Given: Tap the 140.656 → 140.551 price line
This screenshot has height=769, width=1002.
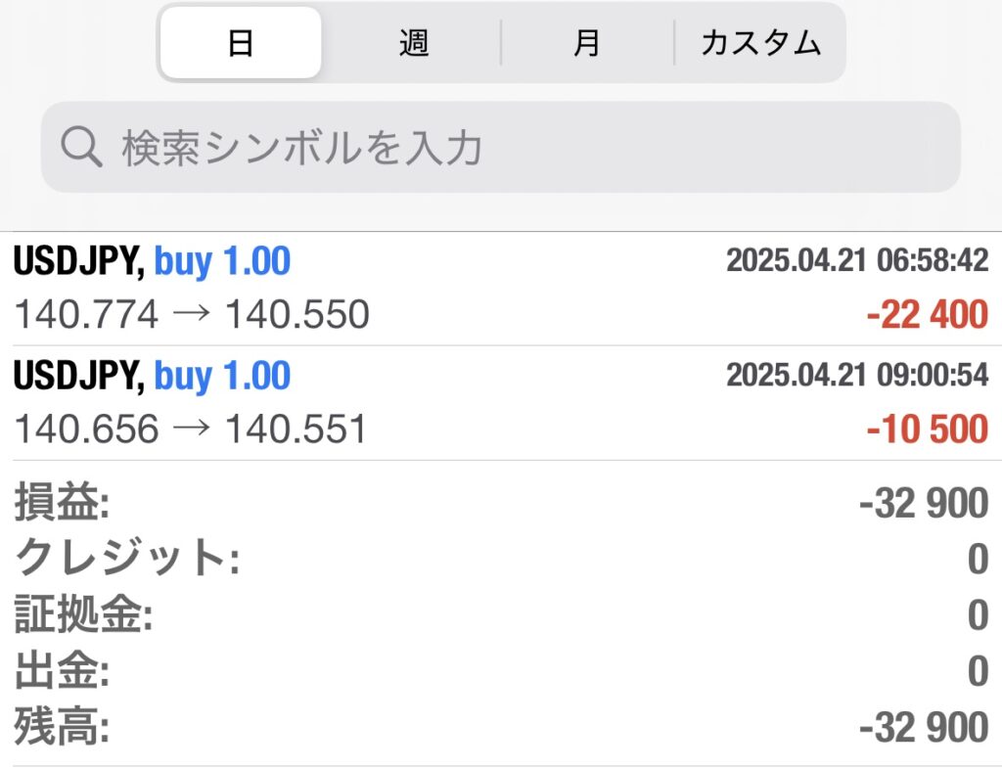Looking at the screenshot, I should 191,429.
